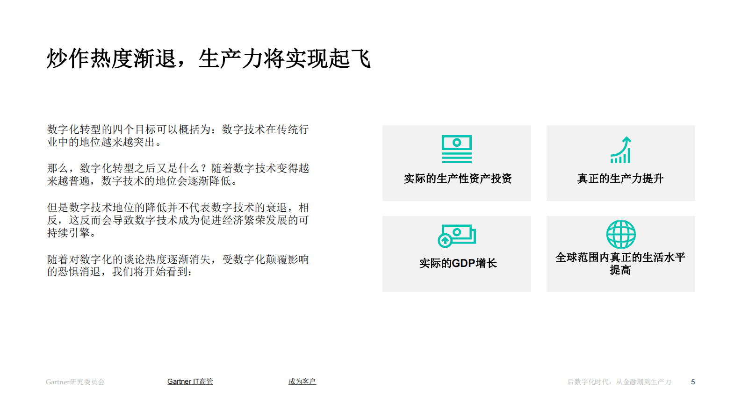Click the banknote icon above 实际的生产性资产投资
The image size is (742, 417).
point(457,149)
